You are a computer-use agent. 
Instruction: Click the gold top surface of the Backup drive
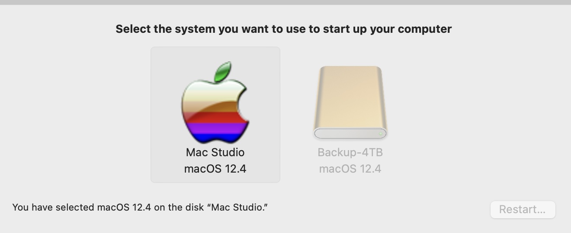[350, 95]
